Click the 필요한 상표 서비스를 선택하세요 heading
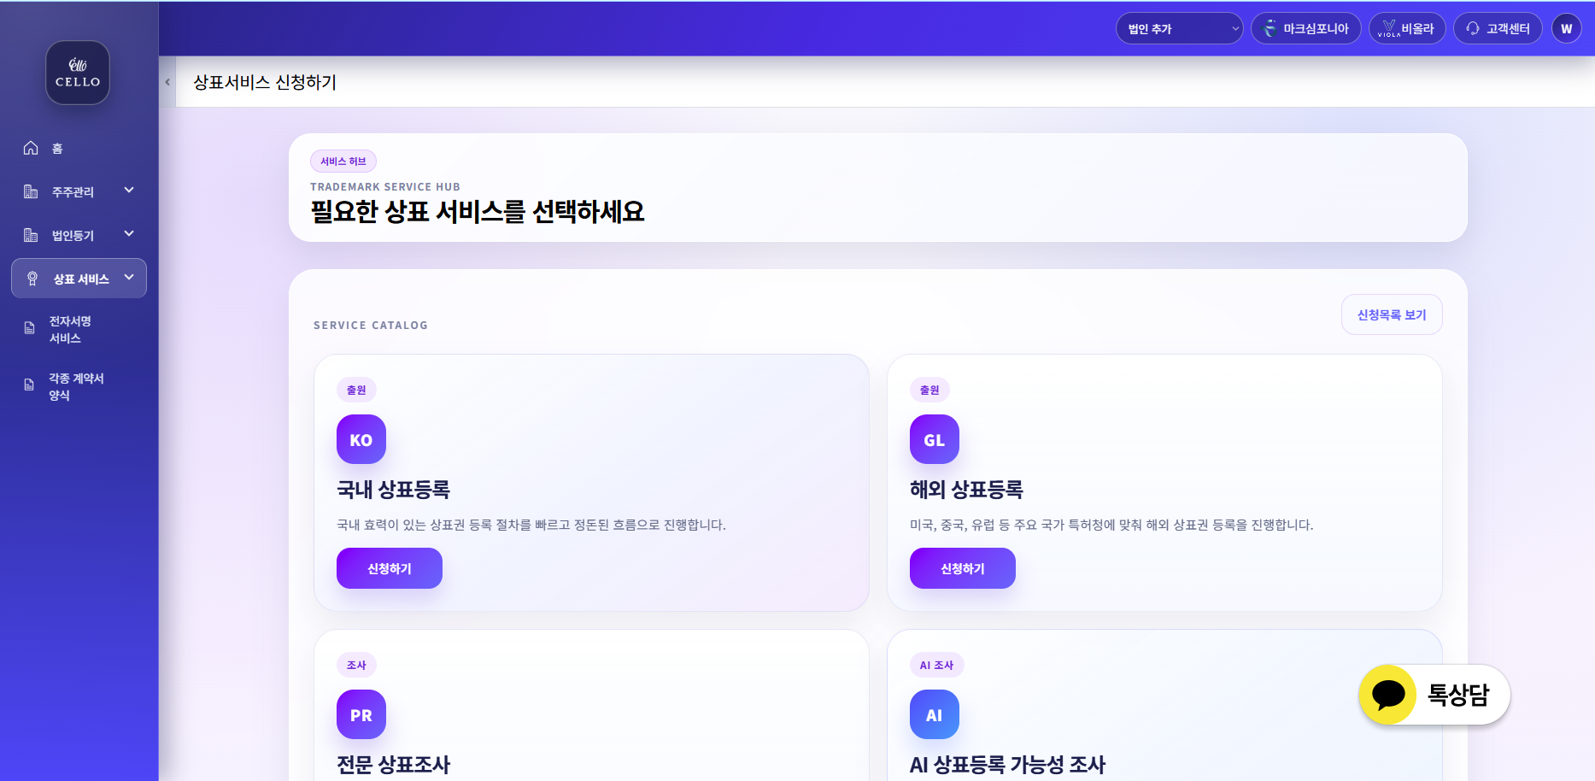Screen dimensions: 1595x781 coord(478,211)
